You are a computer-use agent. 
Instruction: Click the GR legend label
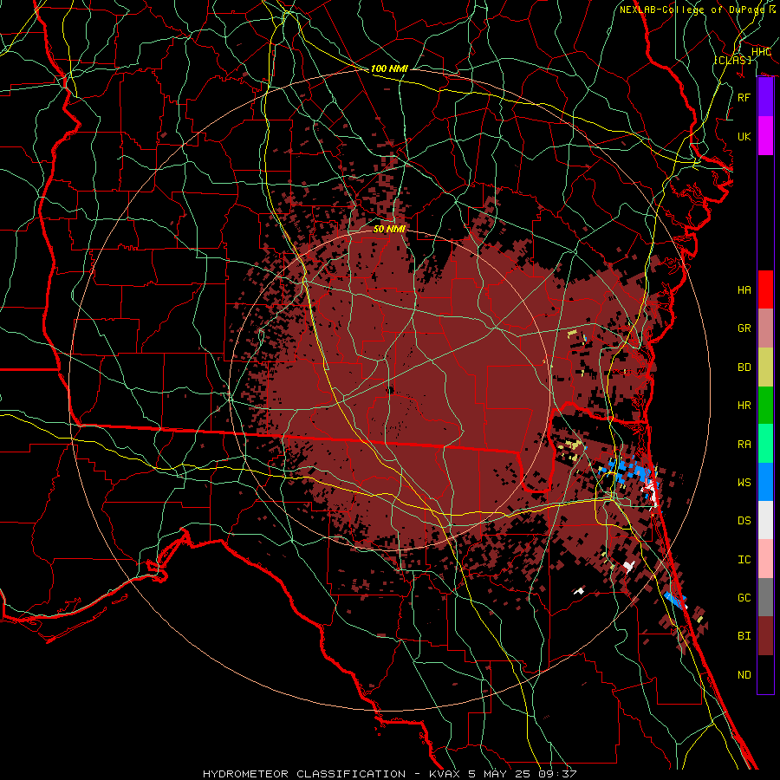(744, 328)
